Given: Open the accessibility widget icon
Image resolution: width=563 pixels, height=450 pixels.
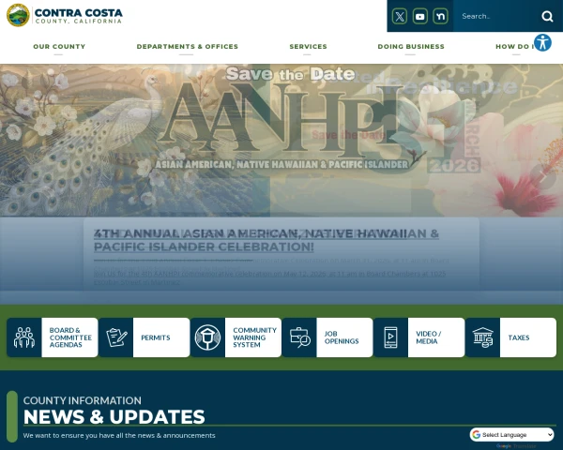Looking at the screenshot, I should [542, 43].
